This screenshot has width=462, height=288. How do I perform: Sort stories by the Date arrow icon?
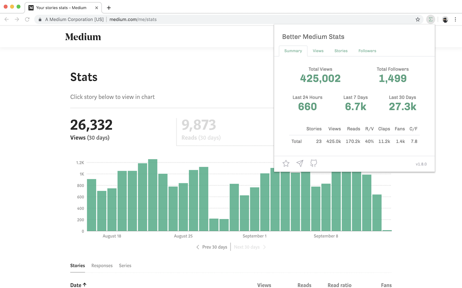(x=84, y=285)
